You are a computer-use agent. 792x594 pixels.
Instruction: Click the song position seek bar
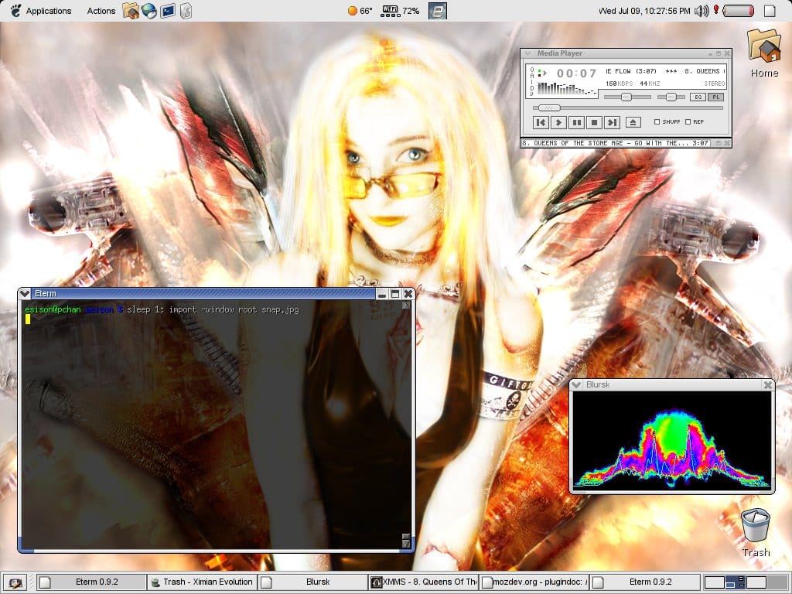point(628,108)
